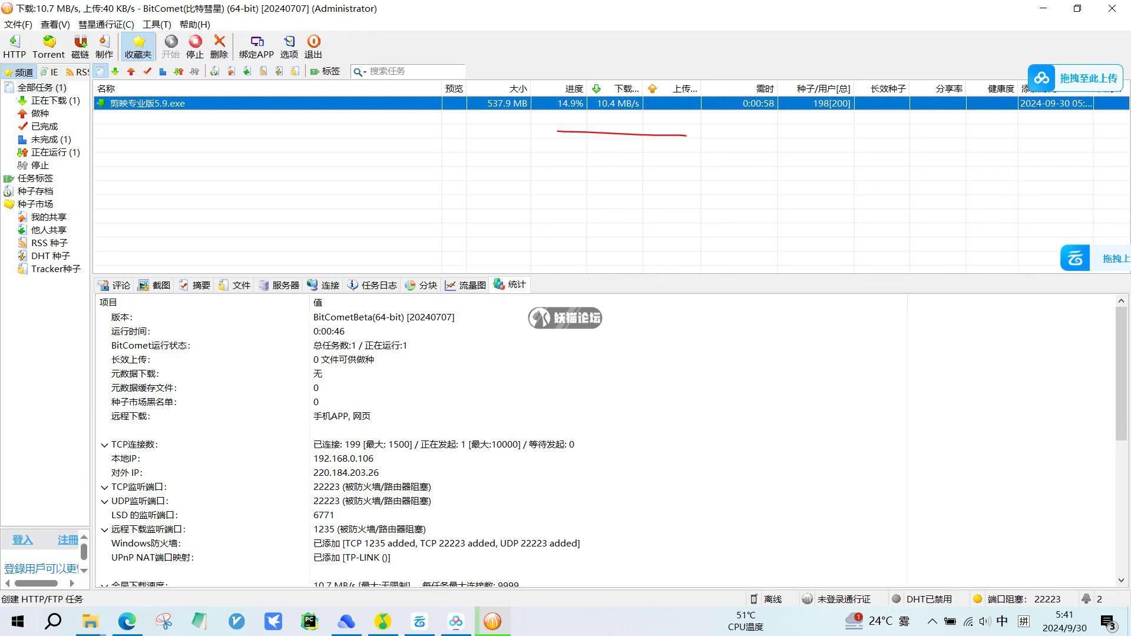Open Tracker种子 in sidebar

[55, 269]
